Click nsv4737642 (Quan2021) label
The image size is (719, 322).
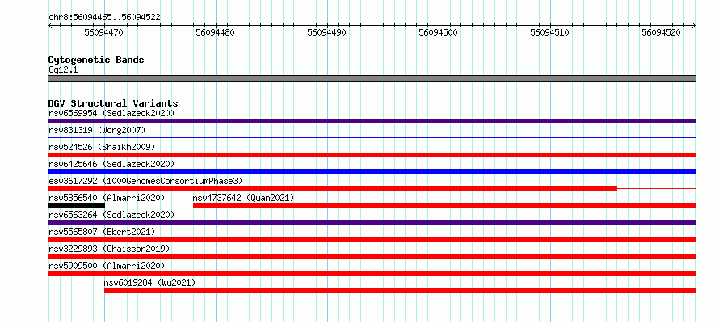coord(243,198)
